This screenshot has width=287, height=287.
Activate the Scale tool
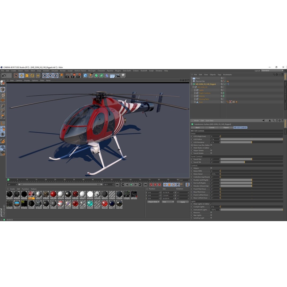click(27, 75)
